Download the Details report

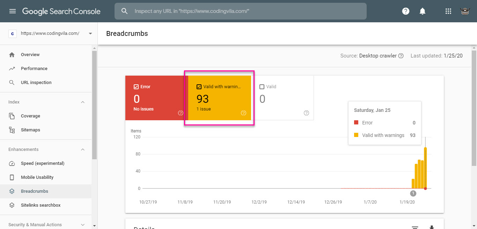(x=432, y=227)
